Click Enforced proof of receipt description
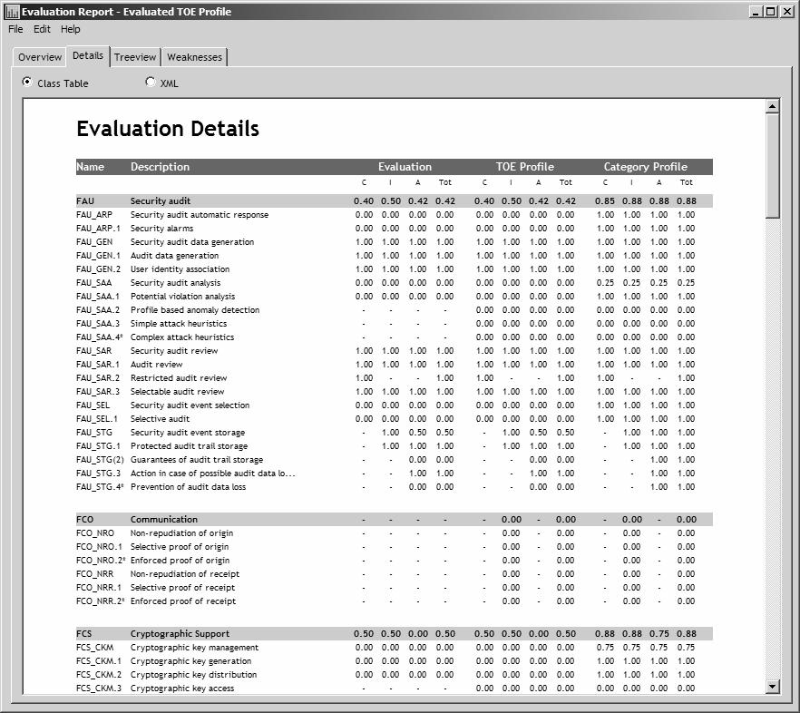Viewport: 800px width, 713px height. [183, 601]
